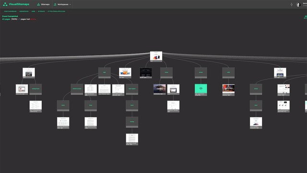Select the root homepage thumbnail topping the tree

tap(156, 57)
